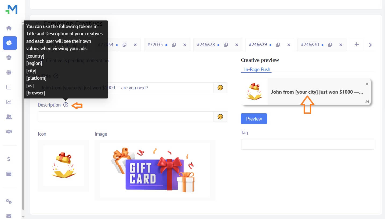Open the layers stack sidebar icon
This screenshot has width=385, height=219.
pyautogui.click(x=9, y=58)
